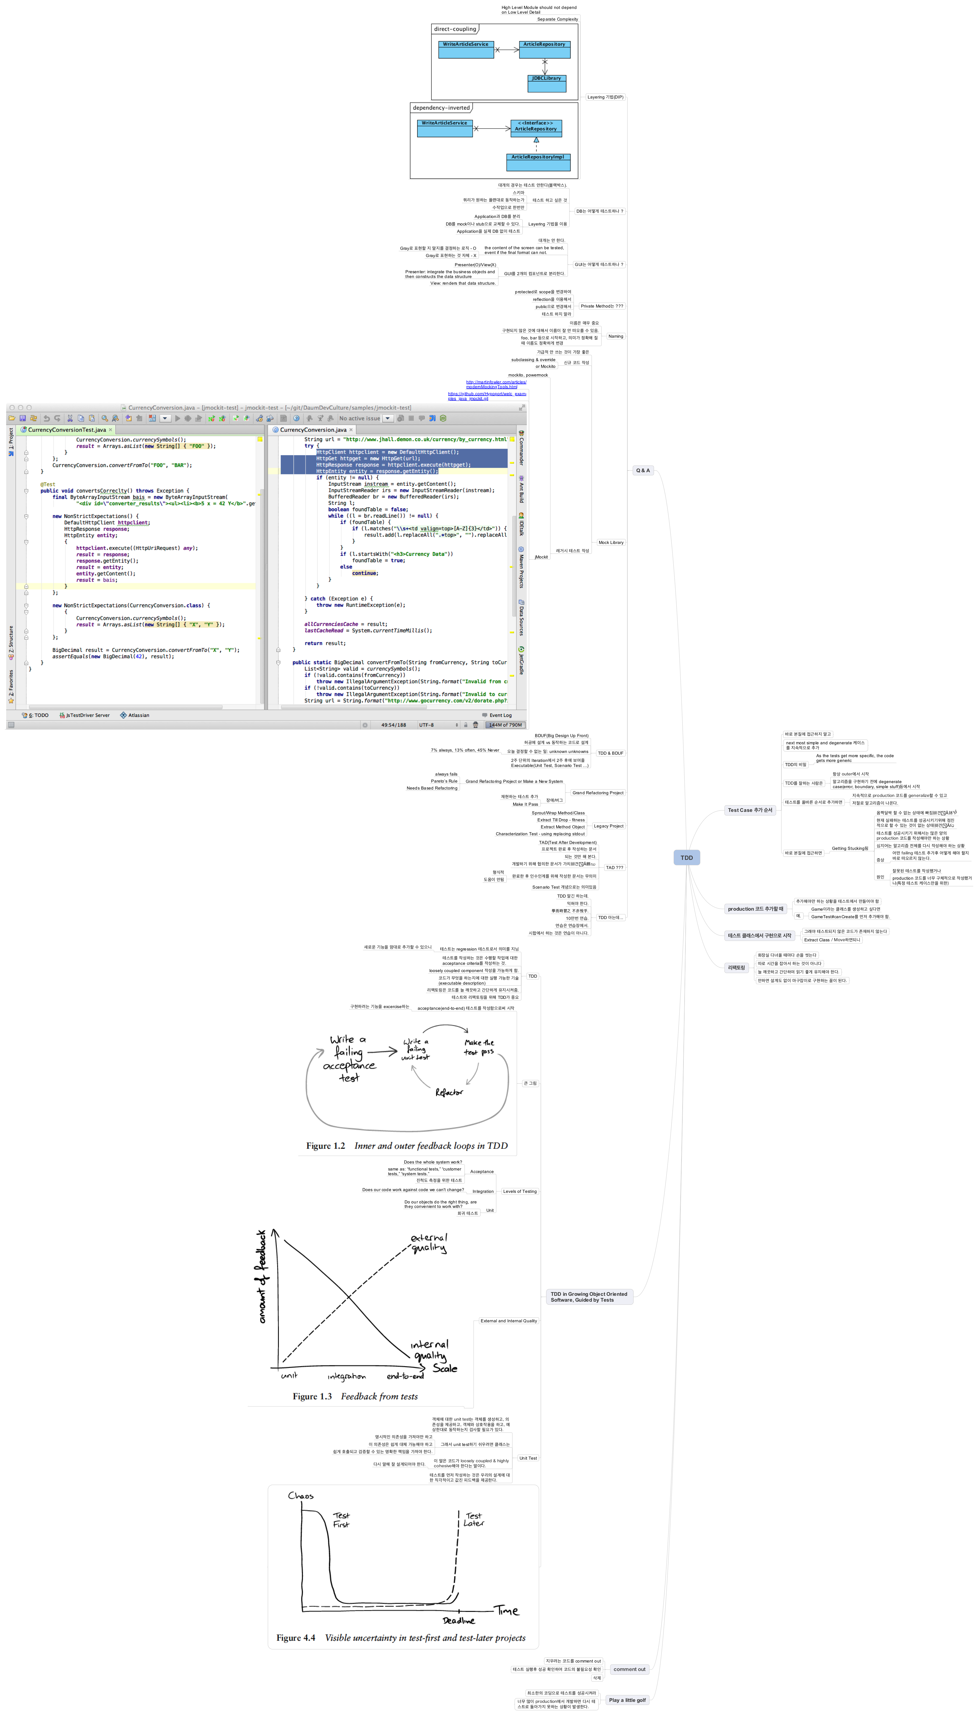Select the 'TDD & BDUF' mind map node
Viewport: 978px width, 1715px height.
(611, 753)
